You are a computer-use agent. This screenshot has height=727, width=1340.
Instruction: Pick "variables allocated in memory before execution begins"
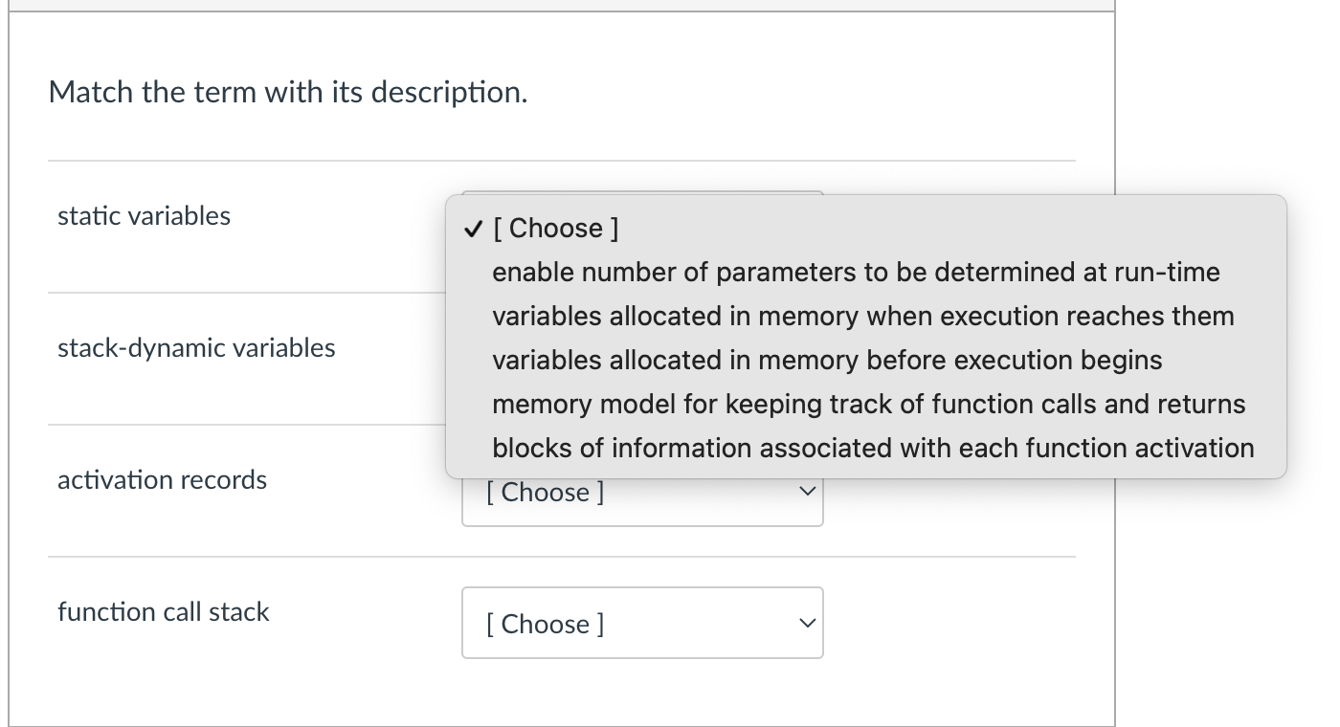tap(825, 360)
